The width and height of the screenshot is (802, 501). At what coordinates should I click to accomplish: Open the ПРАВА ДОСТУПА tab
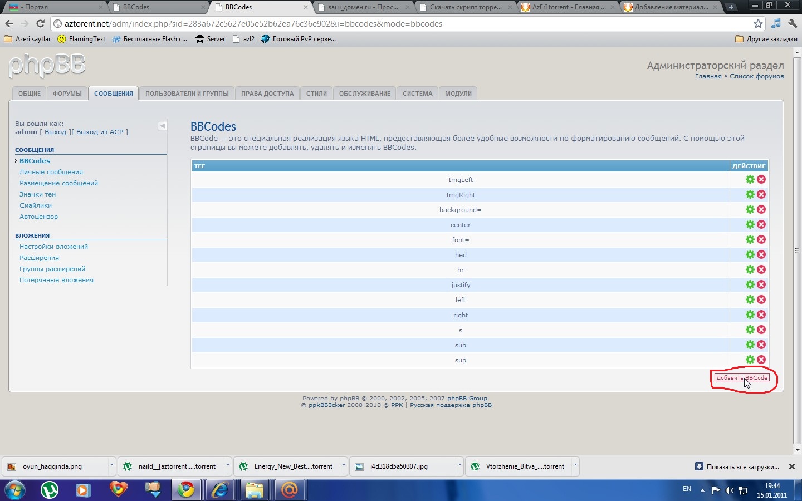click(x=267, y=94)
